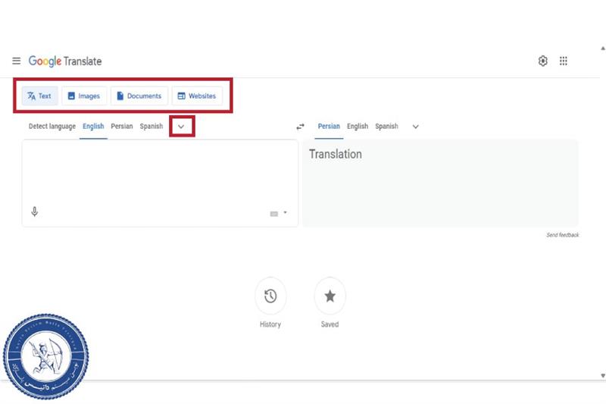Click the Google Translate logo
The image size is (606, 404).
pyautogui.click(x=65, y=61)
